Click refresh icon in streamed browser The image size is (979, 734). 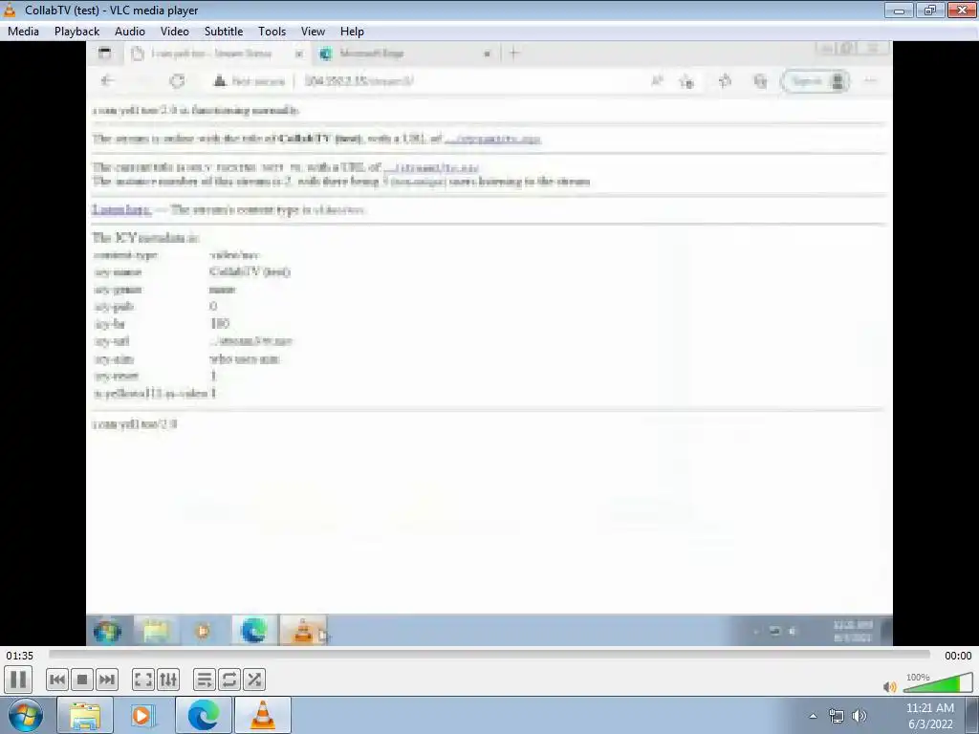pyautogui.click(x=177, y=80)
